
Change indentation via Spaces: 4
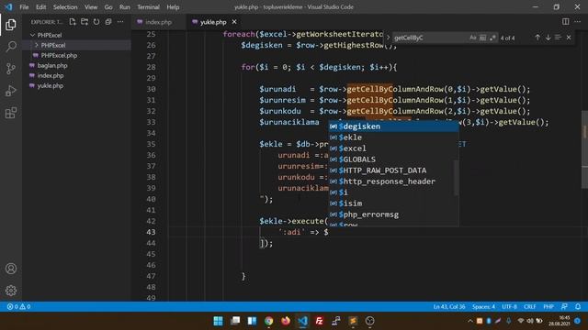click(x=483, y=307)
